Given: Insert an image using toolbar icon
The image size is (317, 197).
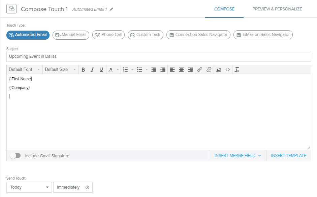Looking at the screenshot, I should (x=218, y=70).
